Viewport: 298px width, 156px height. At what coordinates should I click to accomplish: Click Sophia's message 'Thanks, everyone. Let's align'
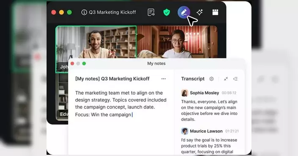click(x=209, y=110)
